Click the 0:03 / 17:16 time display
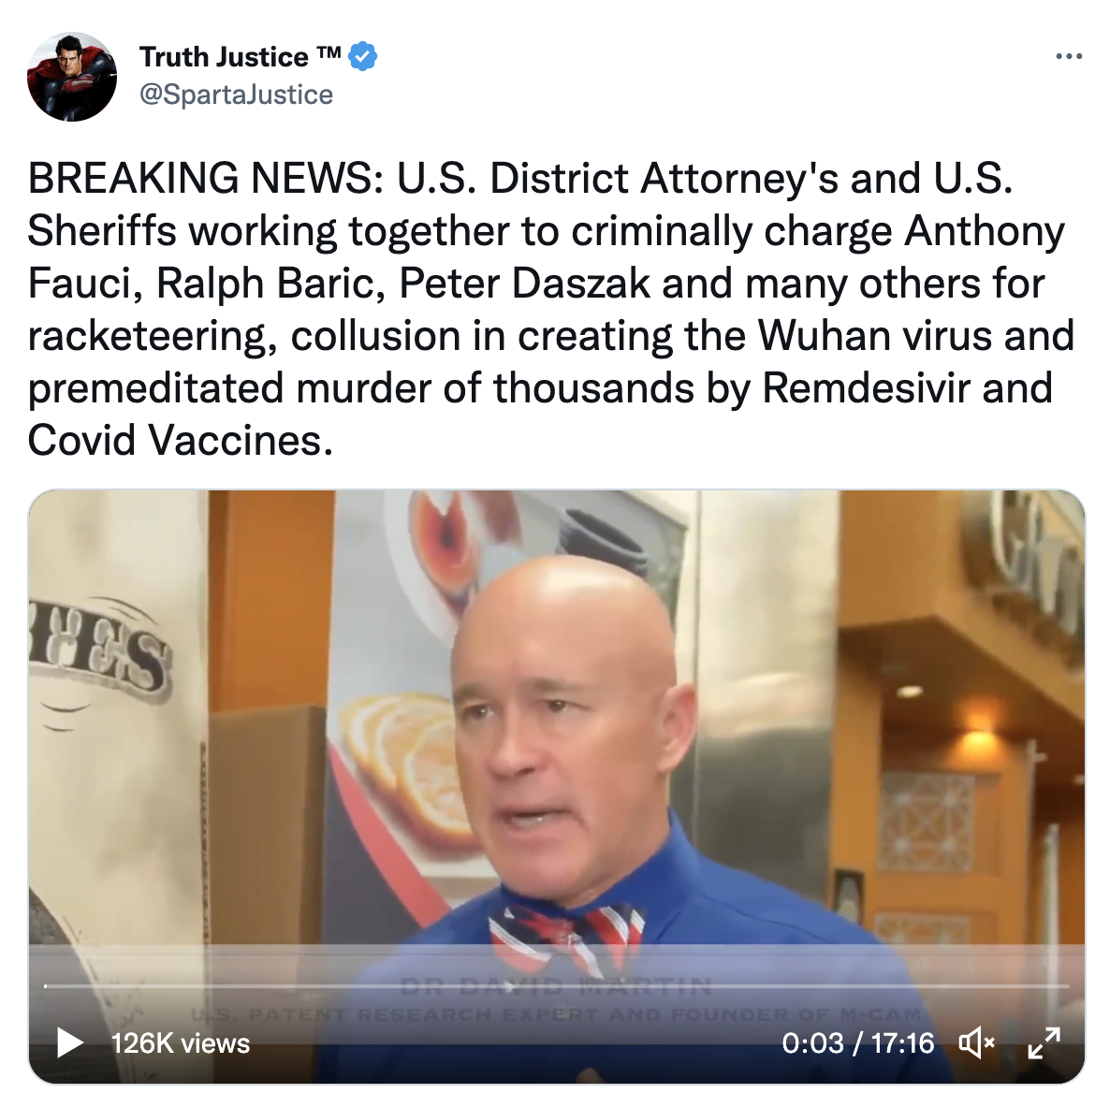 [857, 1043]
